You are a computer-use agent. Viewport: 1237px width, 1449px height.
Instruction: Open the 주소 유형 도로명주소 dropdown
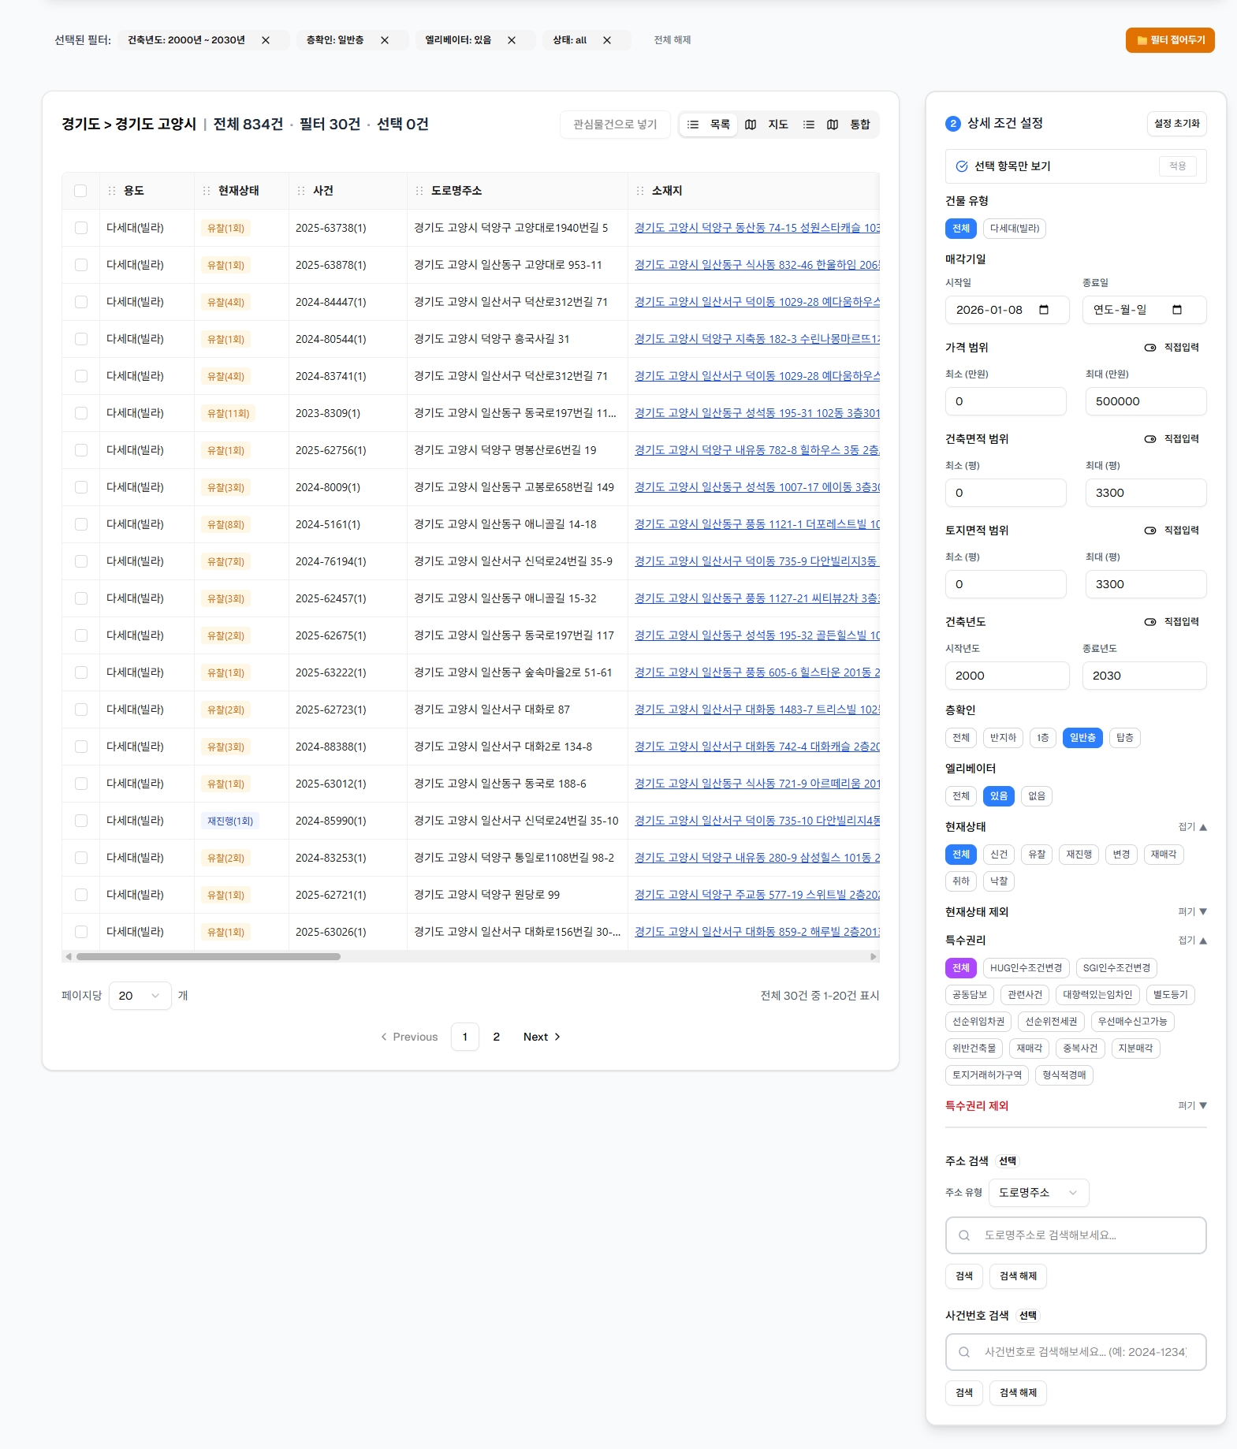(x=1038, y=1193)
